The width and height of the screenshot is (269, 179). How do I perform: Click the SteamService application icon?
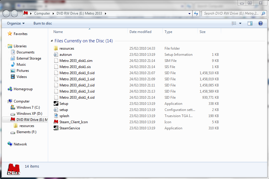click(x=56, y=128)
